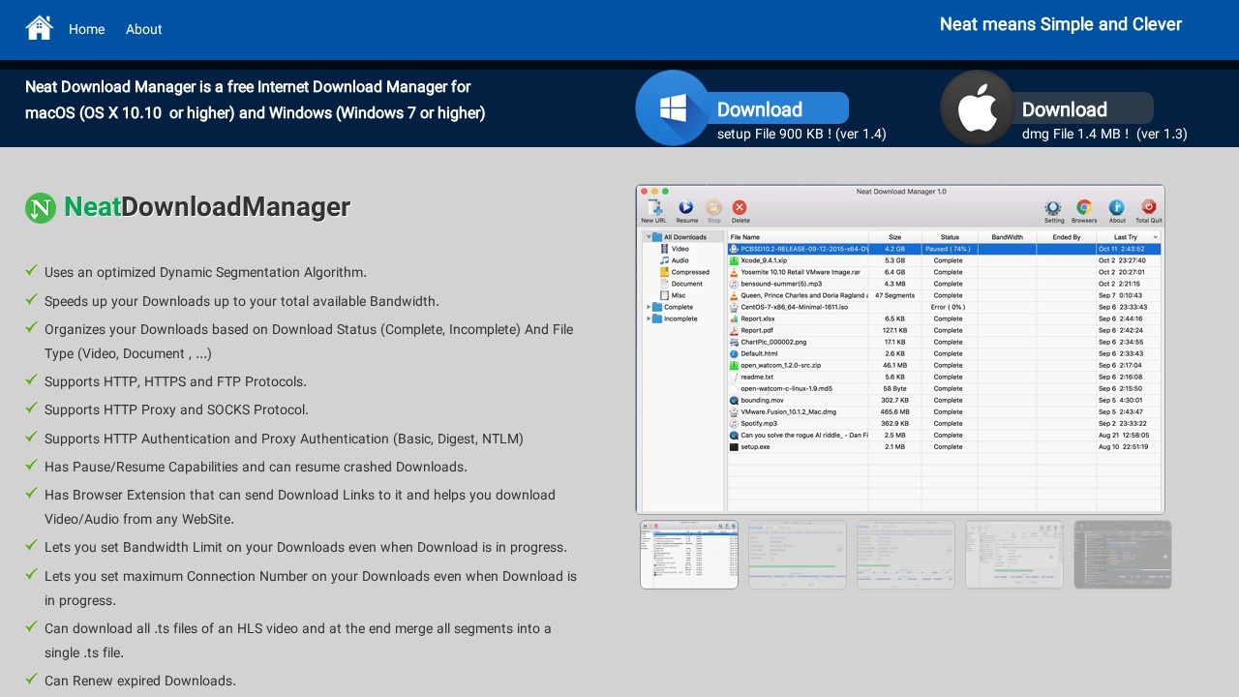Click the Browsers icon in the toolbar

1084,207
